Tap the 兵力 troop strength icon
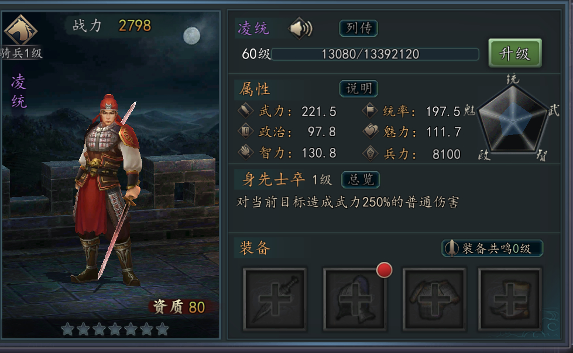 point(370,153)
